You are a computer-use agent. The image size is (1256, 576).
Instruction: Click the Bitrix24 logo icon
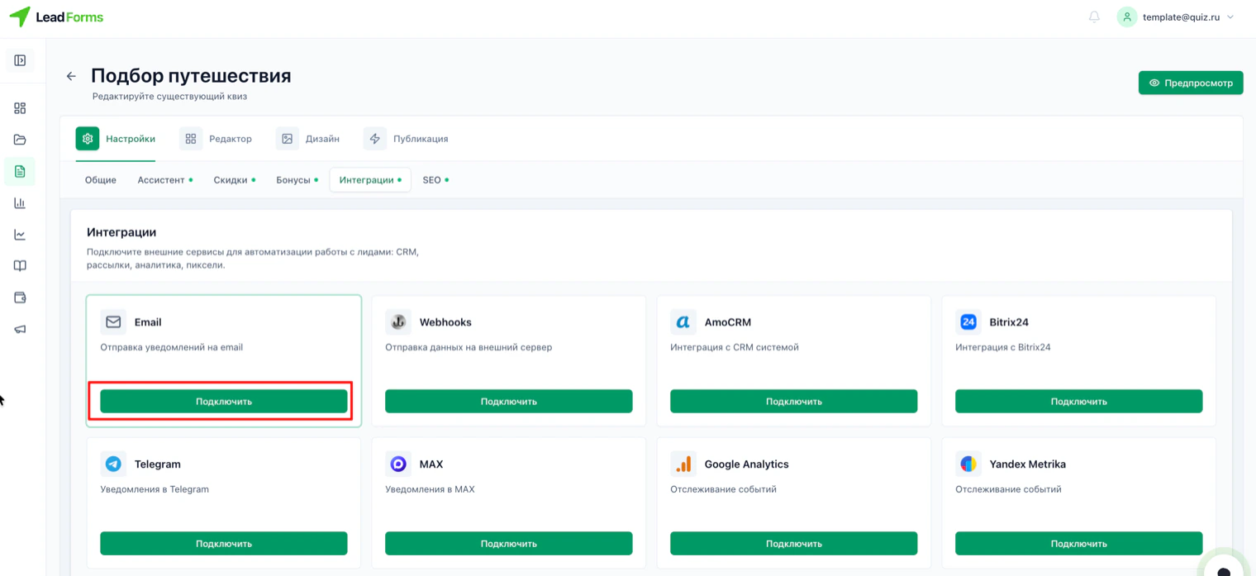coord(968,322)
